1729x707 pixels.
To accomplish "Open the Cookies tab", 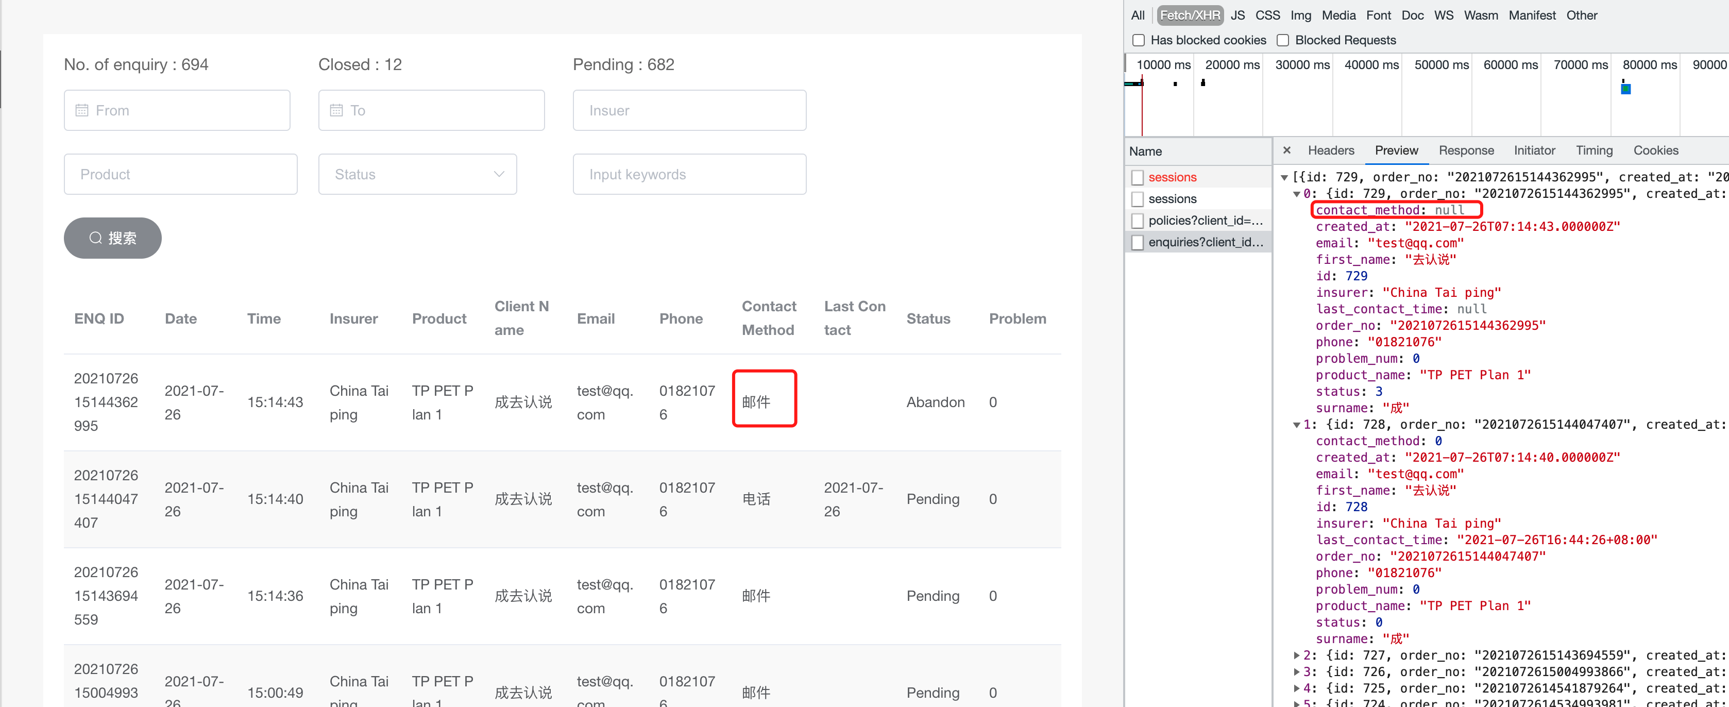I will point(1656,150).
